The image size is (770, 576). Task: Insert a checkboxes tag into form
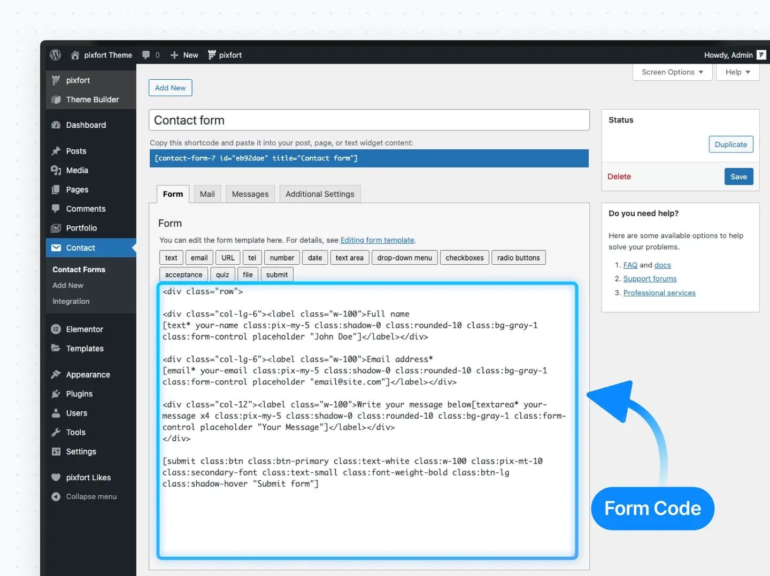[464, 258]
